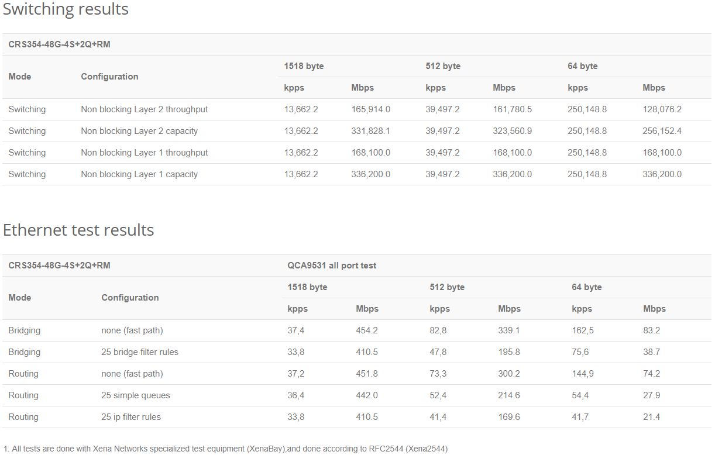Select "Non blocking Layer 1 throughput" configuration cell
This screenshot has width=715, height=455.
[145, 153]
